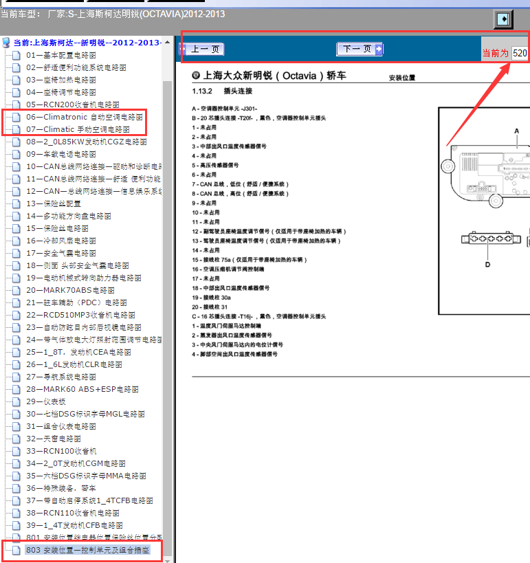Screen dimensions: 530x563
Task: Click the document icon of 29—仪表板
Action: tap(16, 401)
